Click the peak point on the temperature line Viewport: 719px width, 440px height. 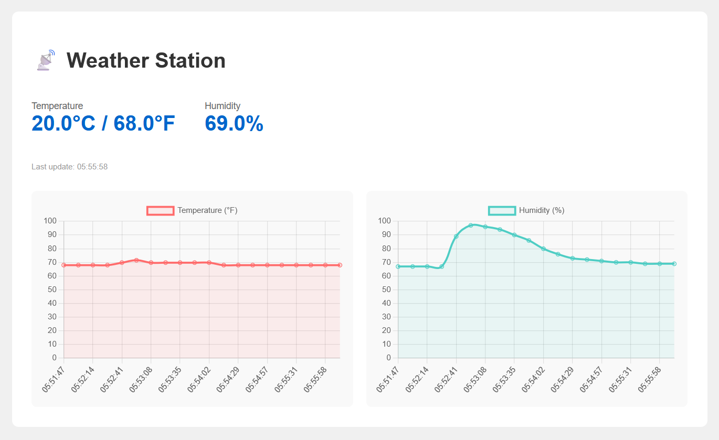coord(136,260)
